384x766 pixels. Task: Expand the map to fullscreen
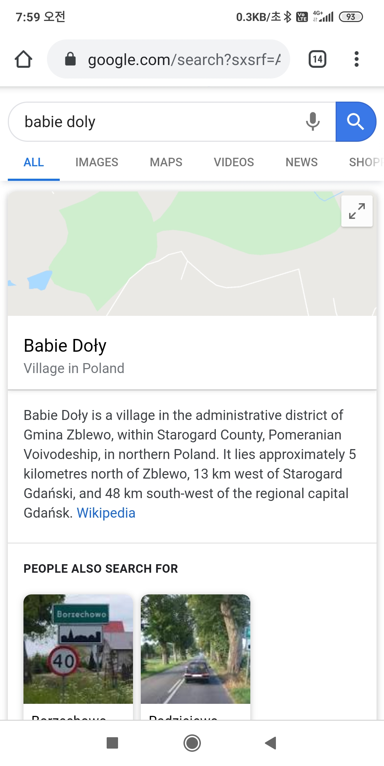click(357, 211)
